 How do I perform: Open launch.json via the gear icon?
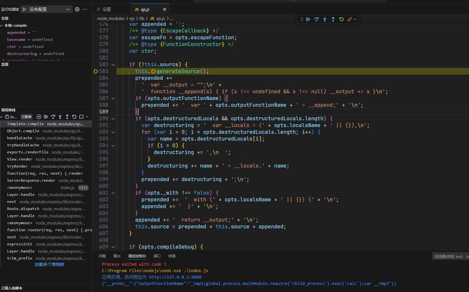77,9
